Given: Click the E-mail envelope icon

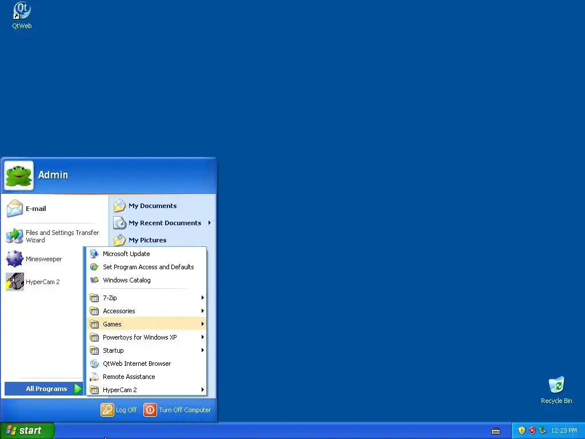Looking at the screenshot, I should pos(15,208).
